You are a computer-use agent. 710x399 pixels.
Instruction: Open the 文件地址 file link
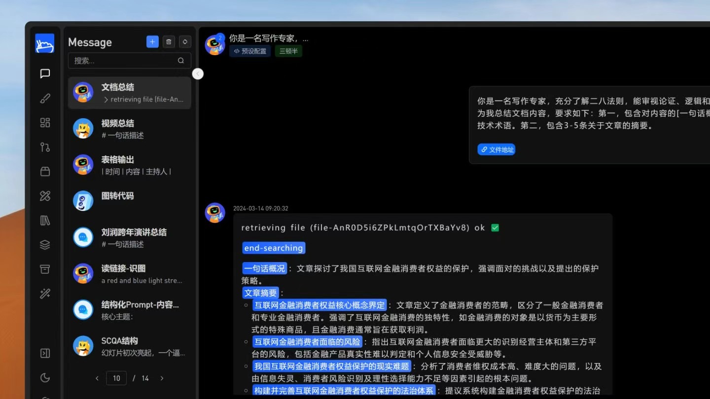pos(497,149)
